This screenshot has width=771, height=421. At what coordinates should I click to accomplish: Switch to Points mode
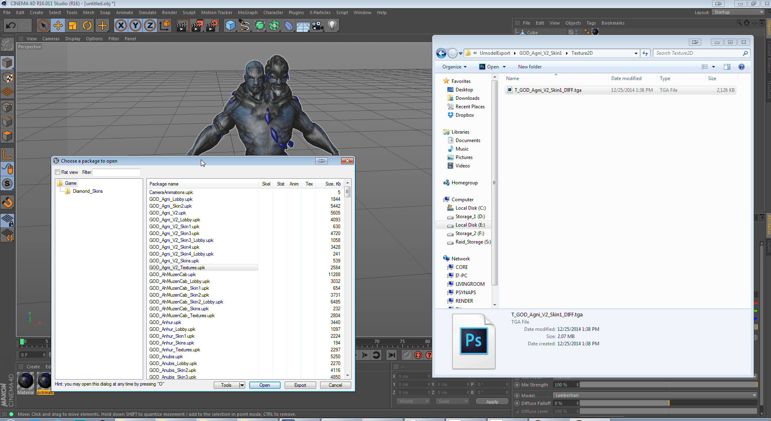(7, 107)
